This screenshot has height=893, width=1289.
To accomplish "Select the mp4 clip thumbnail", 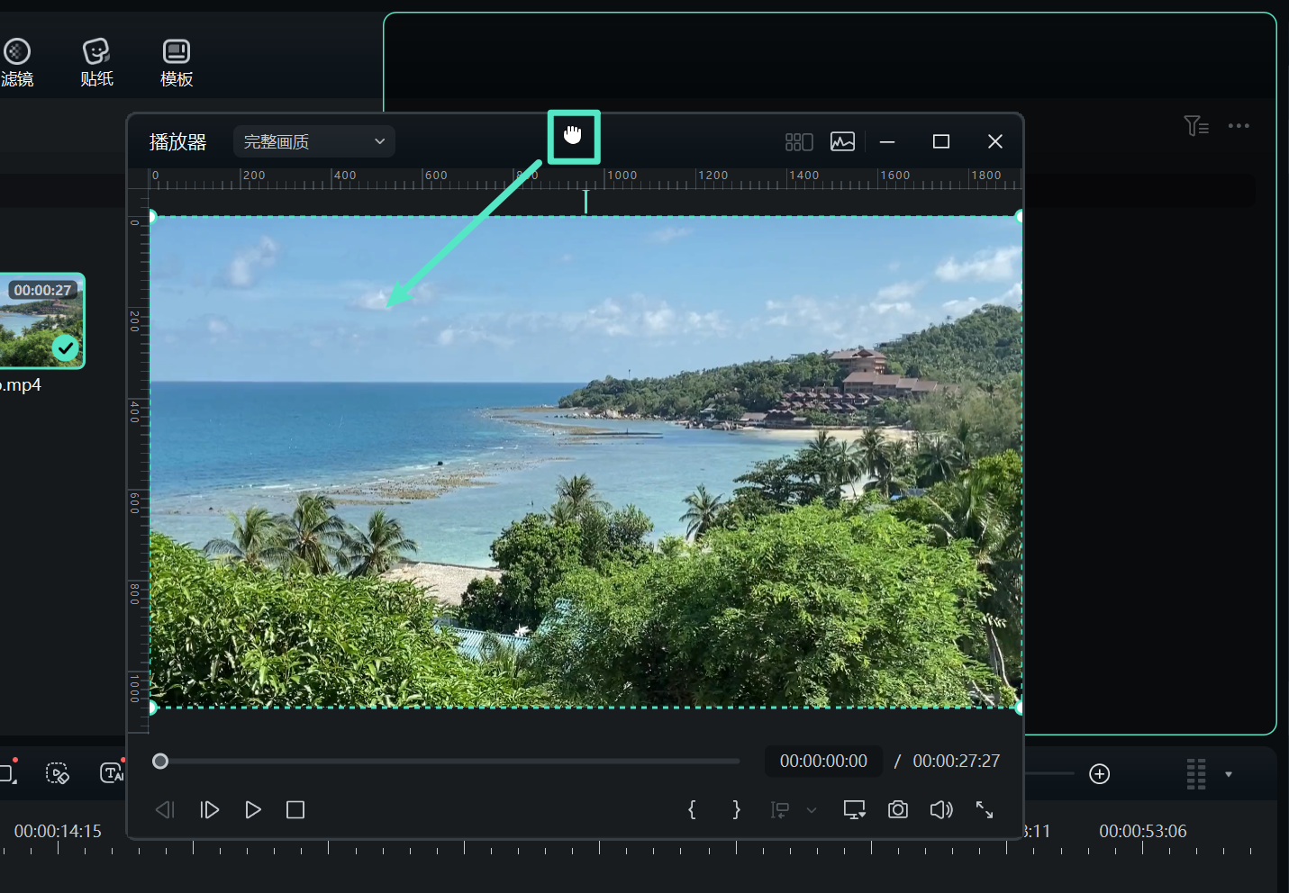I will tap(41, 321).
